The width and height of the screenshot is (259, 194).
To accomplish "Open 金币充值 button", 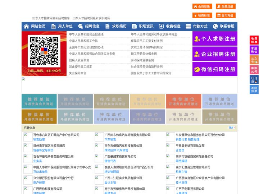I will pos(226,15).
